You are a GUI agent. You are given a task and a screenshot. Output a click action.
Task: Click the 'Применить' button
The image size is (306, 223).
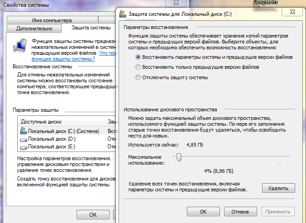click(x=278, y=212)
